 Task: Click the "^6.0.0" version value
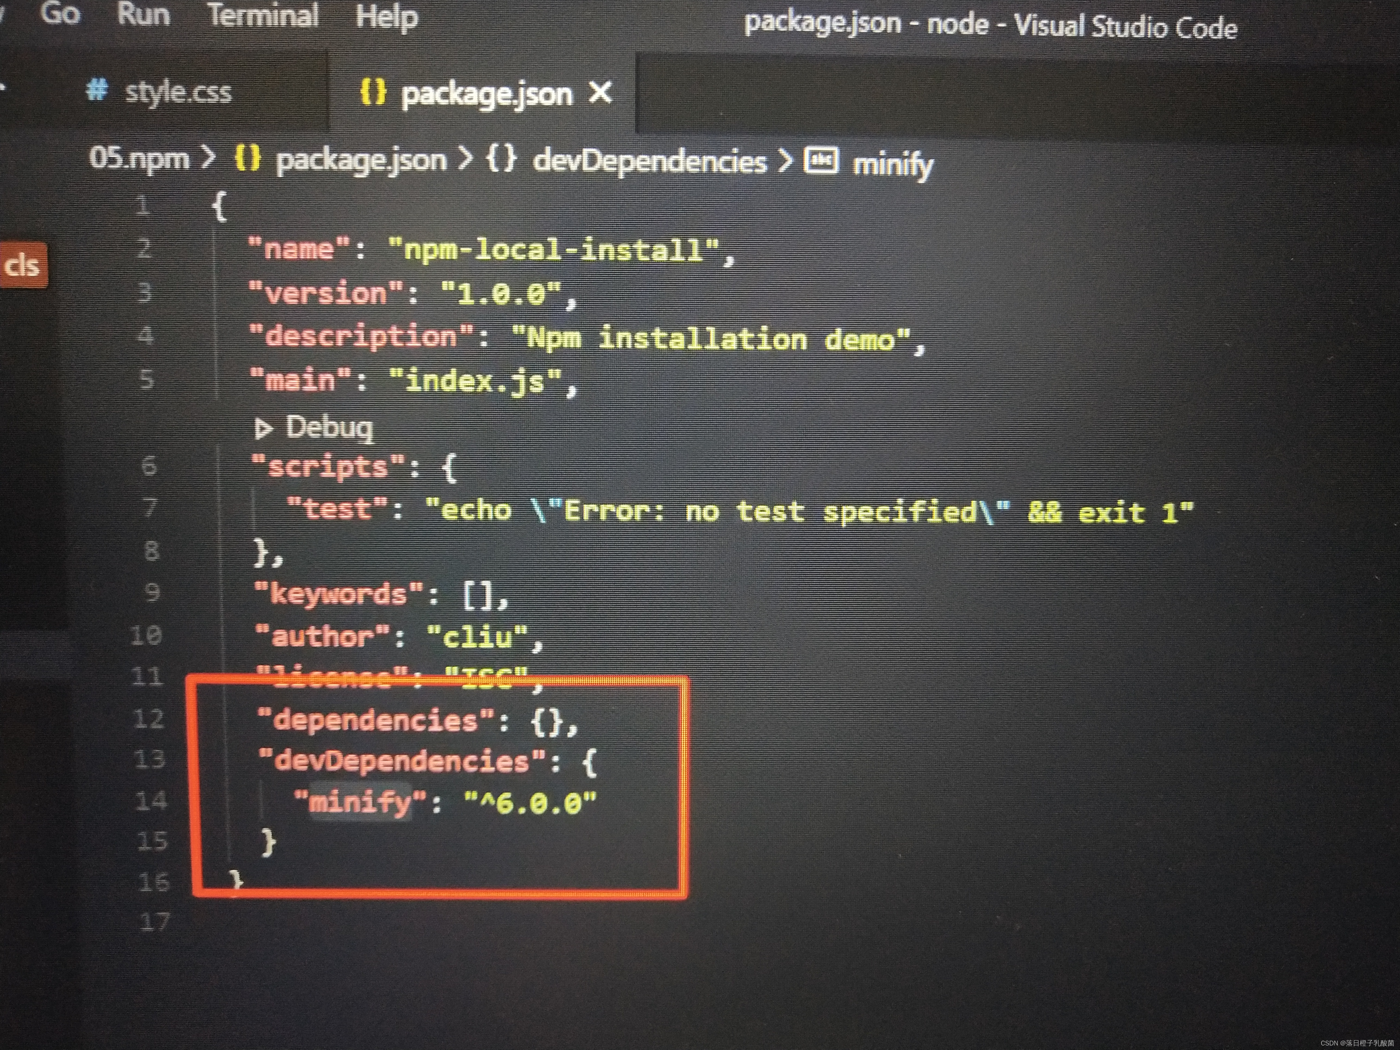[530, 803]
